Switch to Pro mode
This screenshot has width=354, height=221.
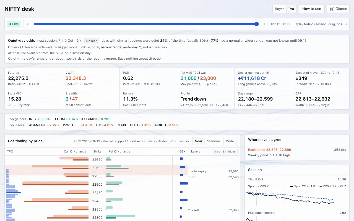(291, 9)
